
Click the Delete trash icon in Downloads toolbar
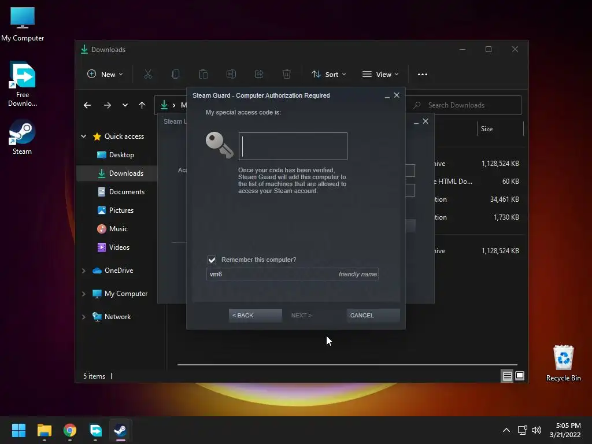pyautogui.click(x=287, y=75)
